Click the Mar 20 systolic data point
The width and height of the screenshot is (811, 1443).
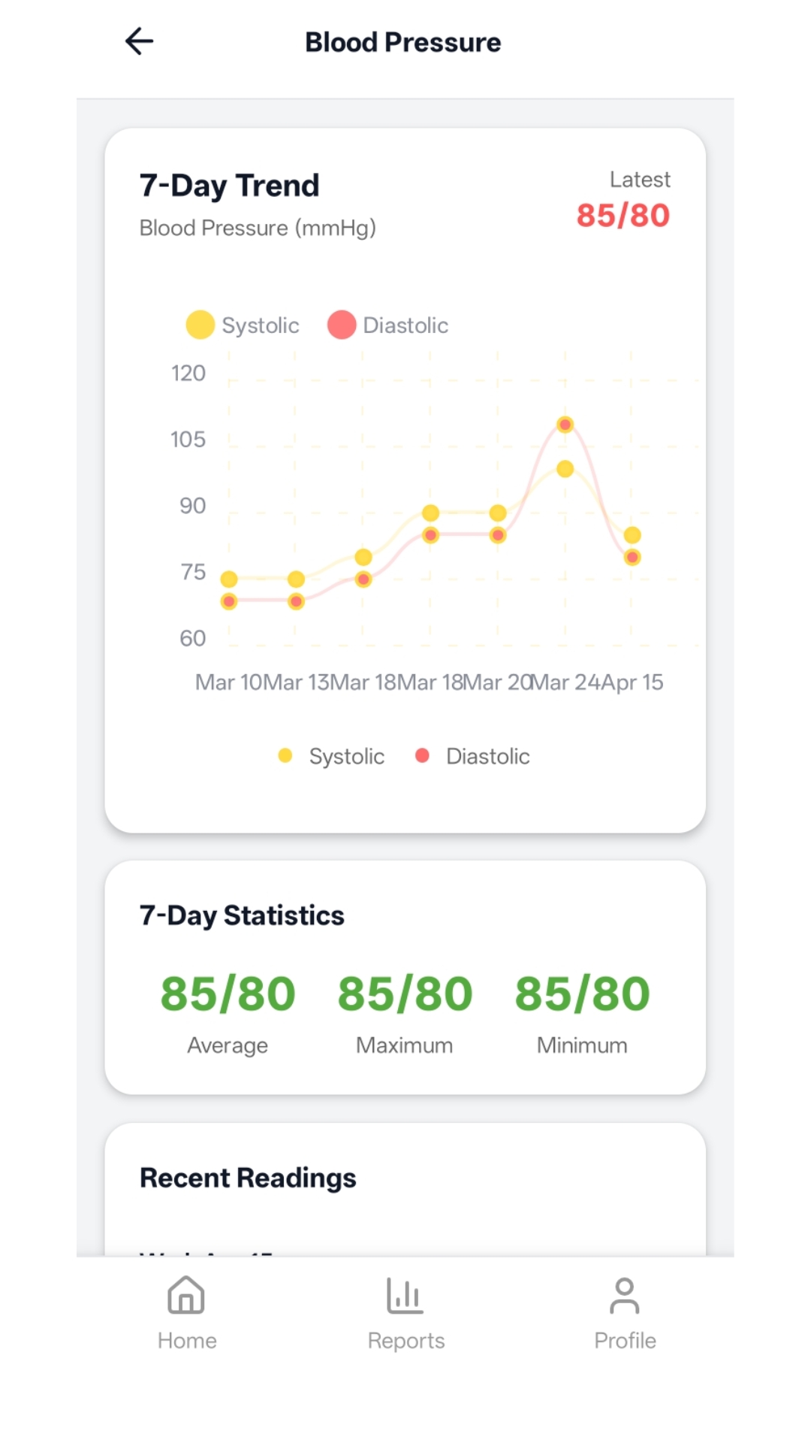tap(498, 513)
